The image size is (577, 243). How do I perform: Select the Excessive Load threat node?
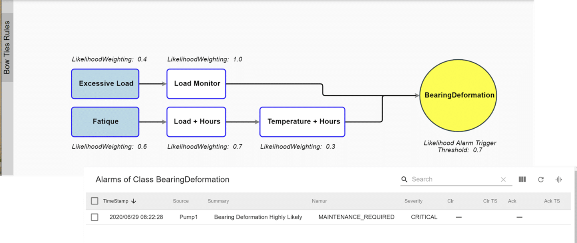pos(105,84)
